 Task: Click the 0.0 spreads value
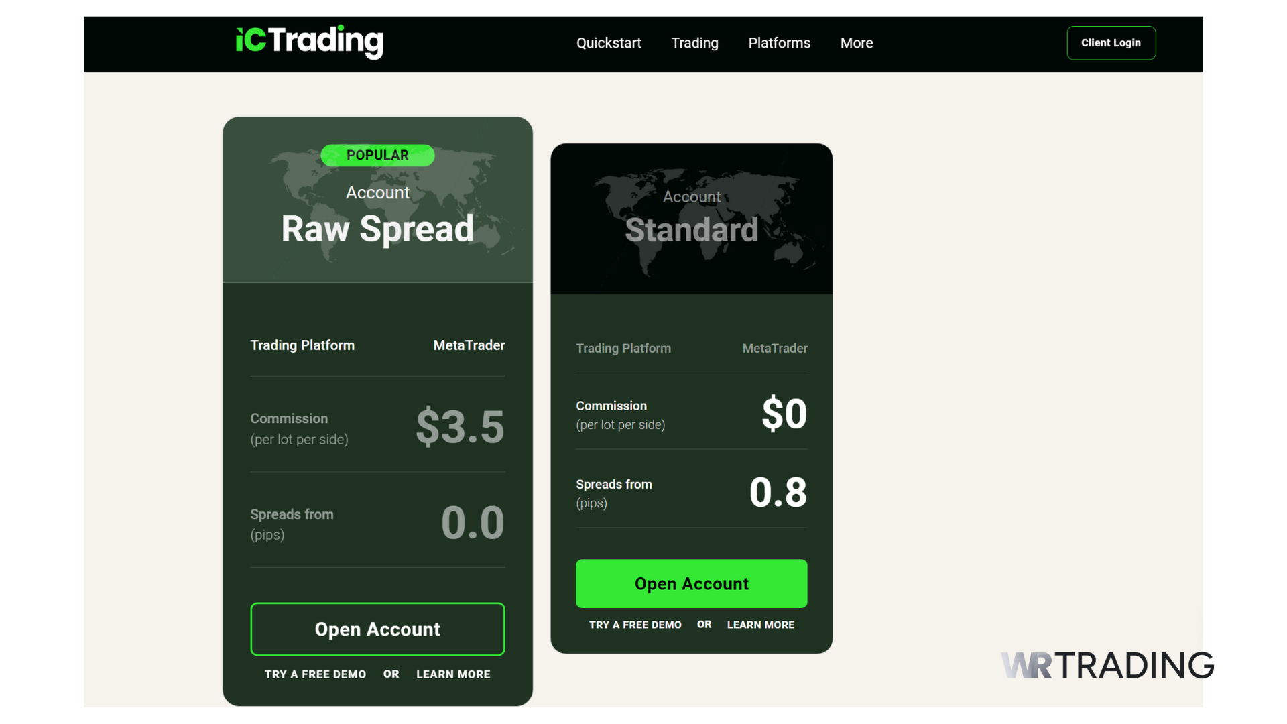[473, 523]
